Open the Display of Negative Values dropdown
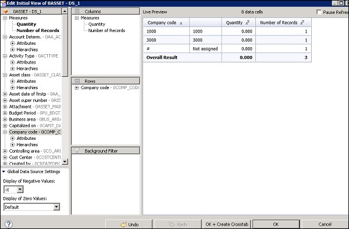349x229 pixels. point(20,189)
